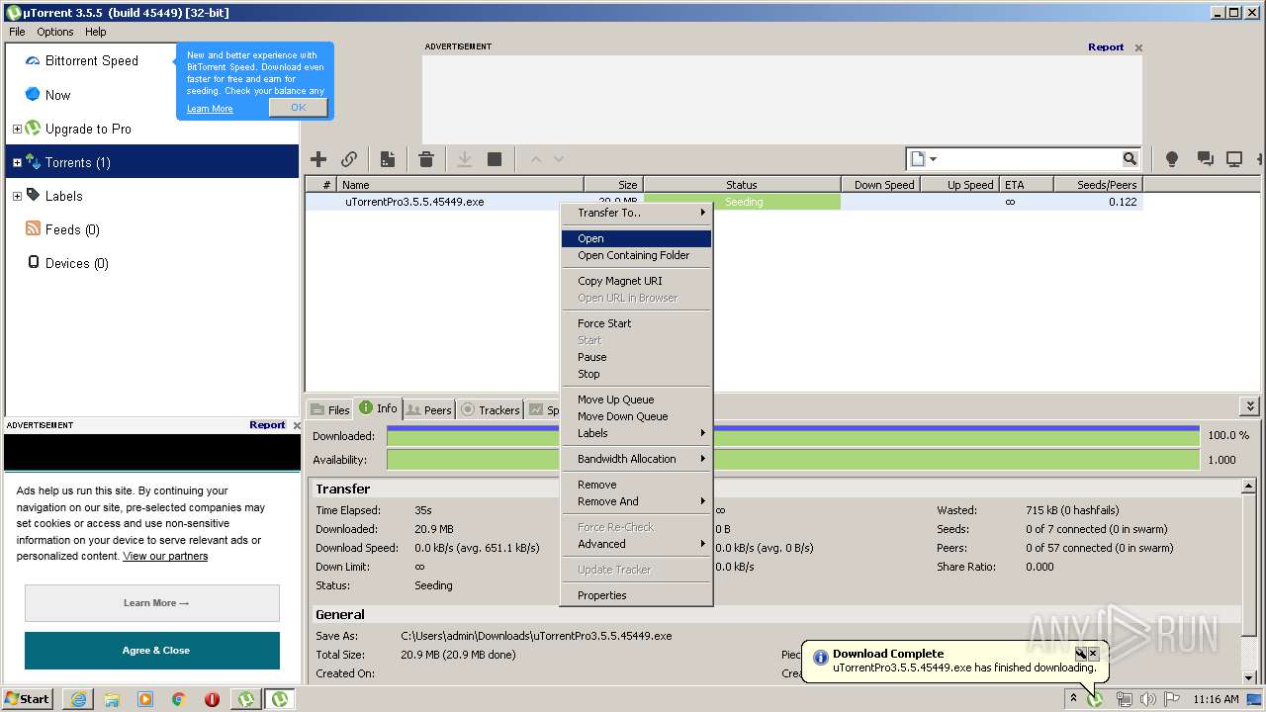Choose Properties in the context menu
1266x712 pixels.
point(636,595)
